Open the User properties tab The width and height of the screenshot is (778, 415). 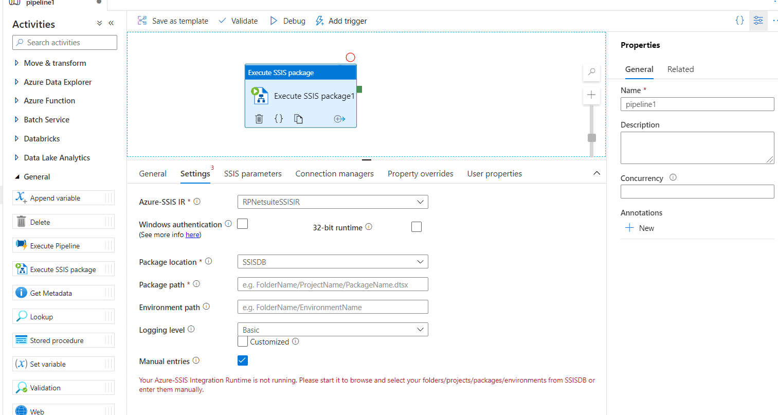[x=495, y=174]
